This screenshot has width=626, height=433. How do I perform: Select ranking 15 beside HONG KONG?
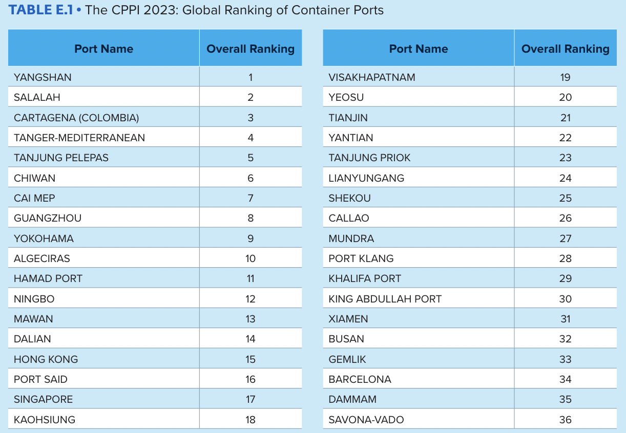point(251,359)
